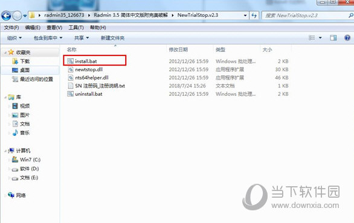Open 桌面 in favorites
The image size is (354, 223).
tap(25, 71)
